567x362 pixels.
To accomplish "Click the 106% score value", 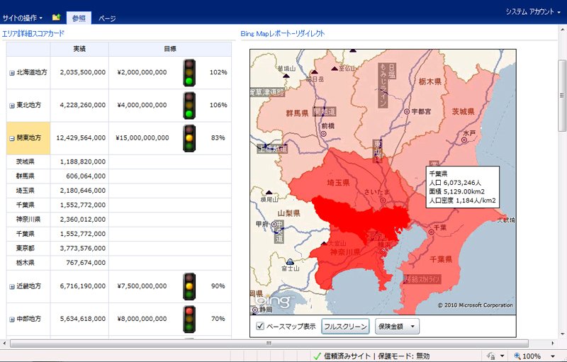I will pyautogui.click(x=218, y=105).
